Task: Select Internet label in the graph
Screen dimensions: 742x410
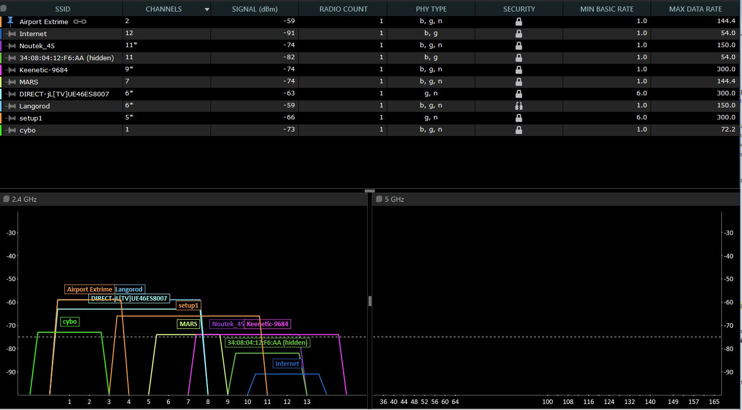Action: [287, 363]
